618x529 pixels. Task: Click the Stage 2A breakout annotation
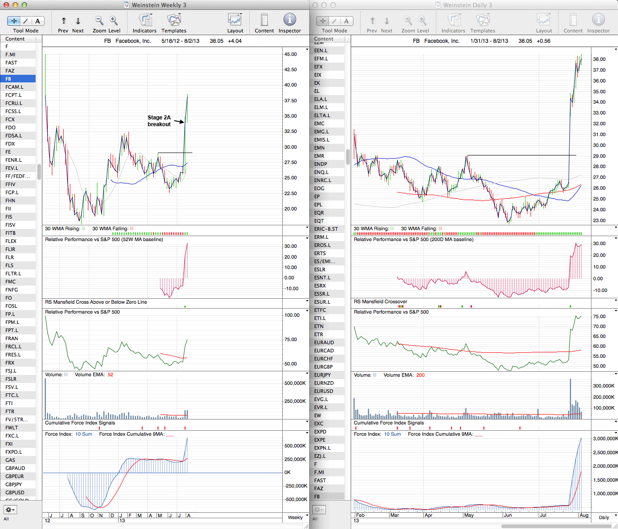pos(159,121)
